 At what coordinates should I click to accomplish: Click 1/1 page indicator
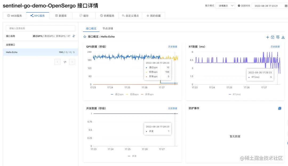(x=65, y=62)
